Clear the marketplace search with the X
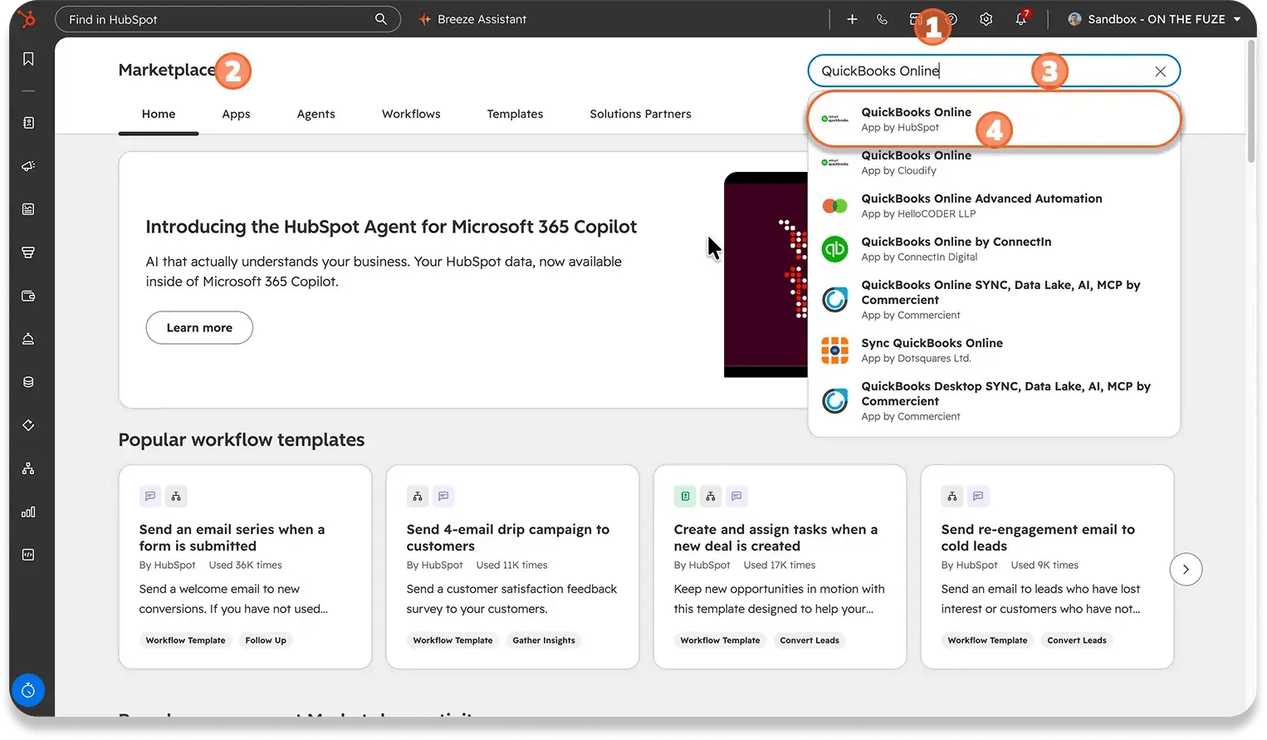Viewport: 1267px width, 740px height. point(1160,71)
